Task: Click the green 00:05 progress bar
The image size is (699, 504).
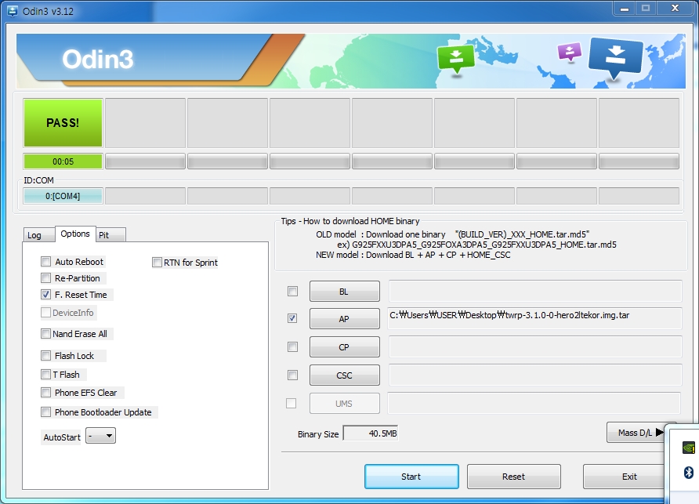Action: (63, 161)
